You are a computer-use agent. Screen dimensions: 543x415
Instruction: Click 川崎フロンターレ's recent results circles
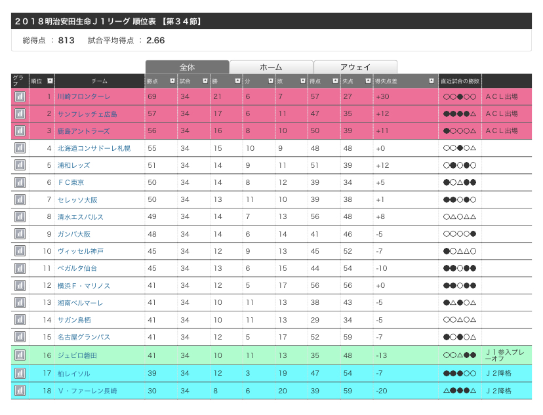[460, 97]
